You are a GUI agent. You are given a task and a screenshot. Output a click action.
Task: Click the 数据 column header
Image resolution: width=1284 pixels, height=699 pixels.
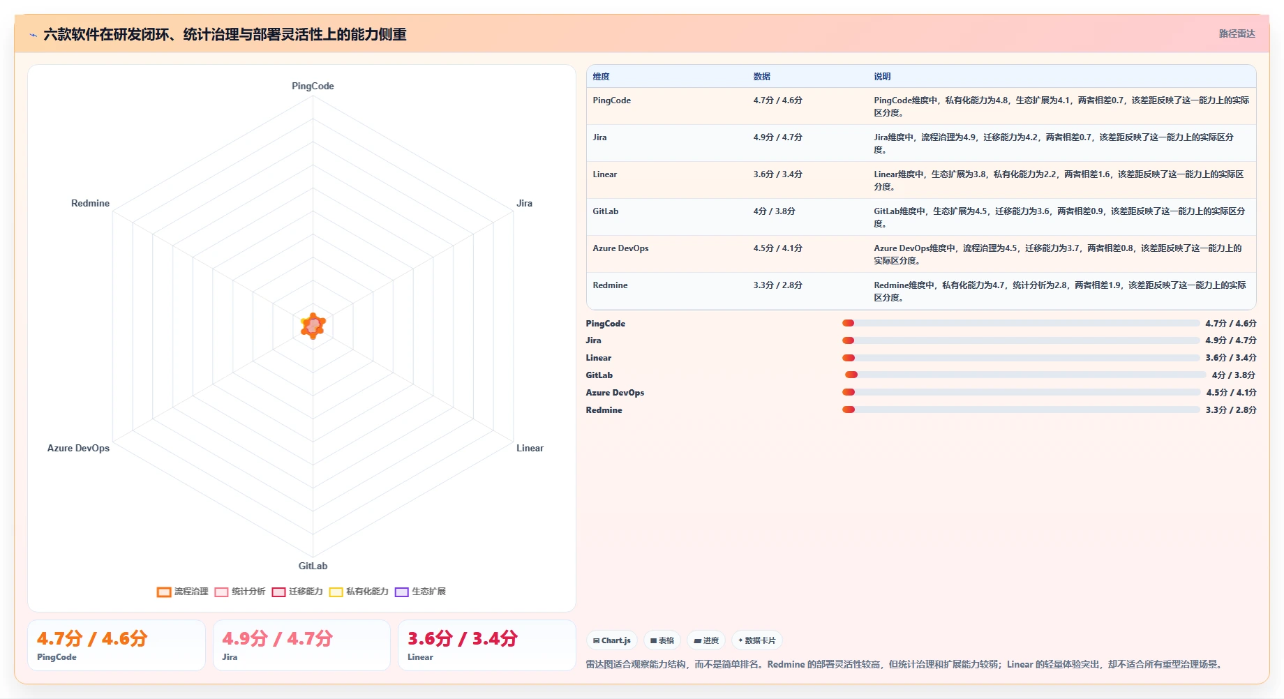[761, 77]
